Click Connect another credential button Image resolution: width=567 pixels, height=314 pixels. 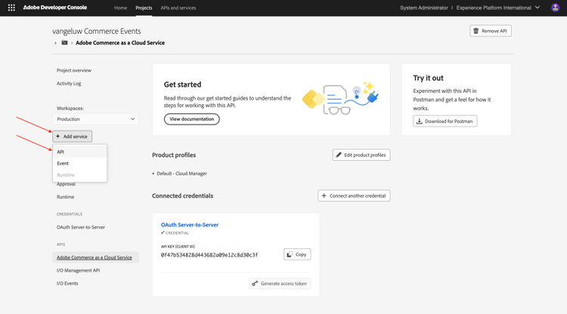click(354, 195)
